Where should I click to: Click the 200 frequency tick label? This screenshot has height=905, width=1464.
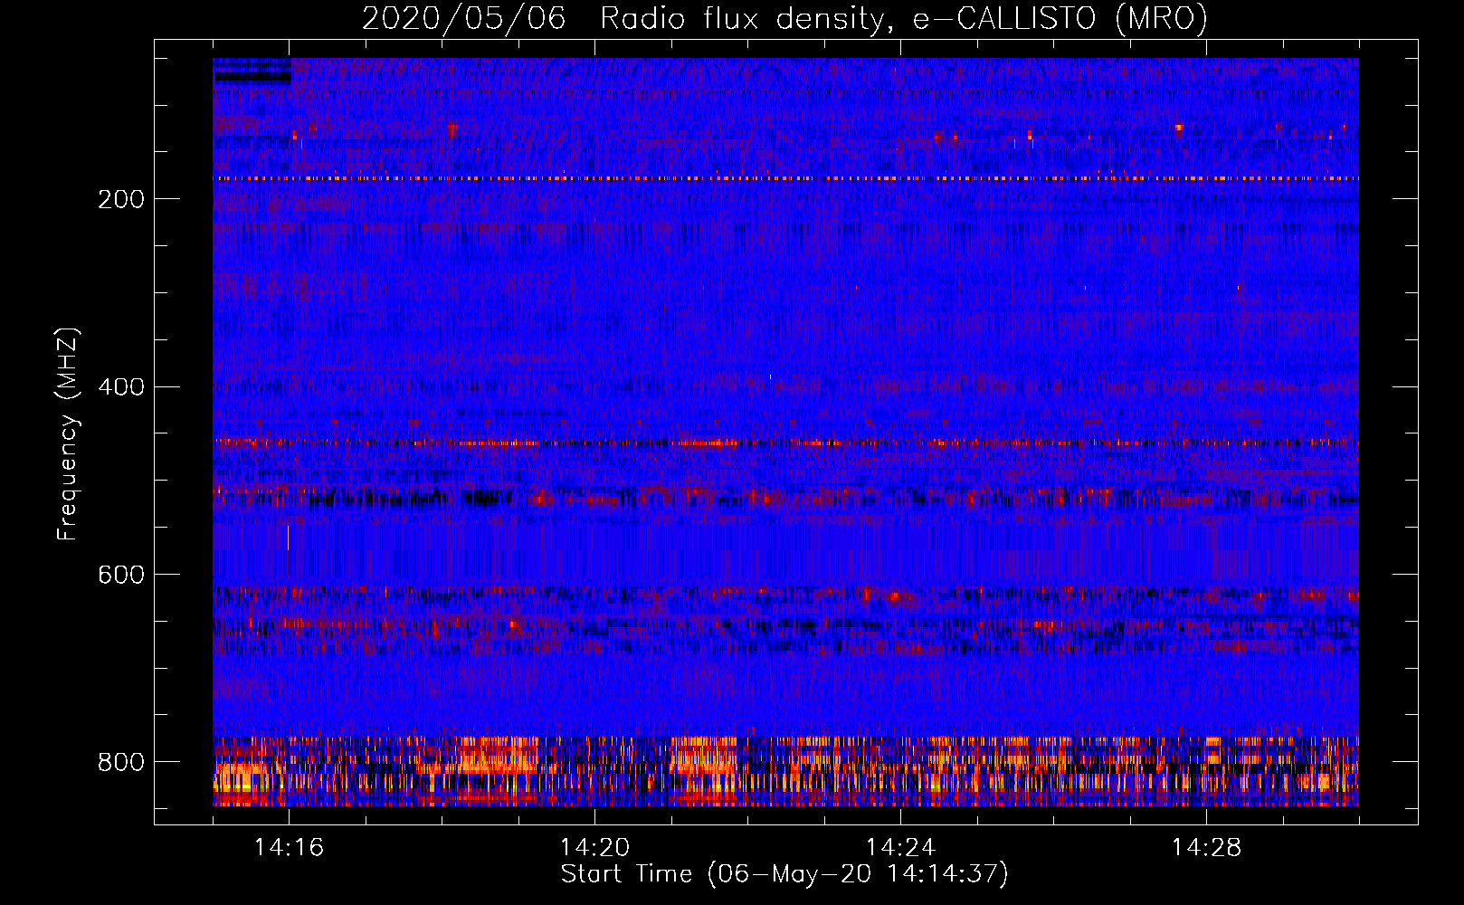pos(121,200)
